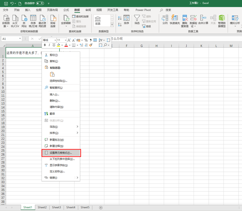Choose 定义名称 from the context menu

click(x=61, y=171)
